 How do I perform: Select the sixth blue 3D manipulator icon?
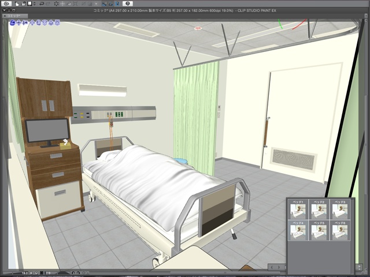click(x=45, y=23)
